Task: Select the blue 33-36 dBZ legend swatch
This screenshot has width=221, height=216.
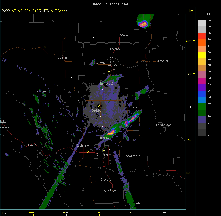Action: (x=202, y=94)
